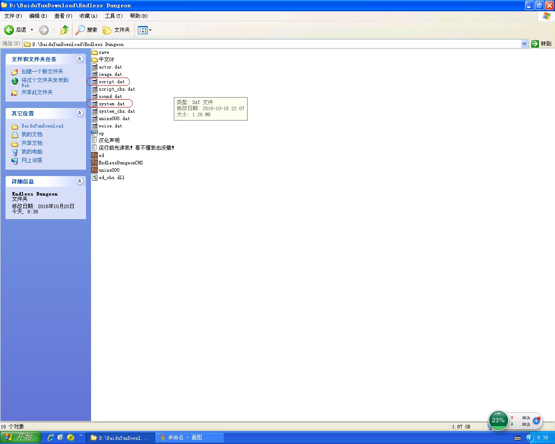Select the voice.dat file
Image resolution: width=555 pixels, height=444 pixels.
point(107,126)
